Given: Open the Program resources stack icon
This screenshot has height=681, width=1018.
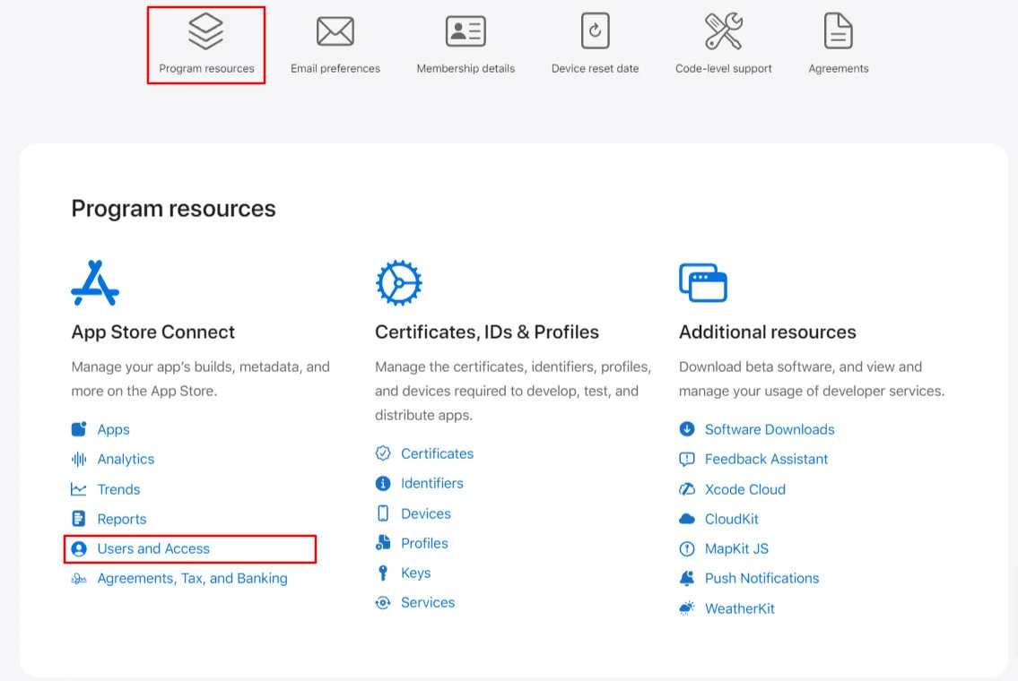Looking at the screenshot, I should click(x=205, y=32).
